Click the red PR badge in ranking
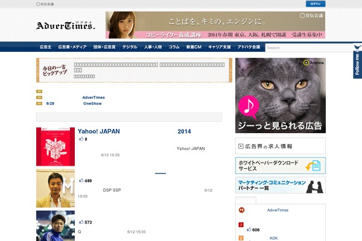The image size is (362, 241). point(241,210)
